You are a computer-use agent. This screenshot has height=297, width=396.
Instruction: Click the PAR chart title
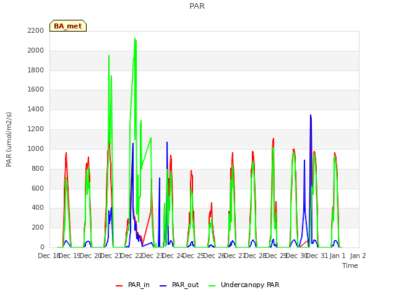(197, 6)
